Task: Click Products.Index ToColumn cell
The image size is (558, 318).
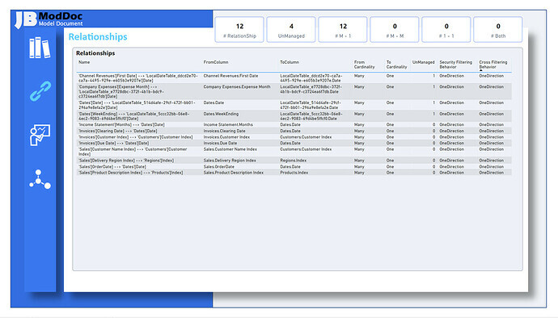Action: tap(294, 173)
